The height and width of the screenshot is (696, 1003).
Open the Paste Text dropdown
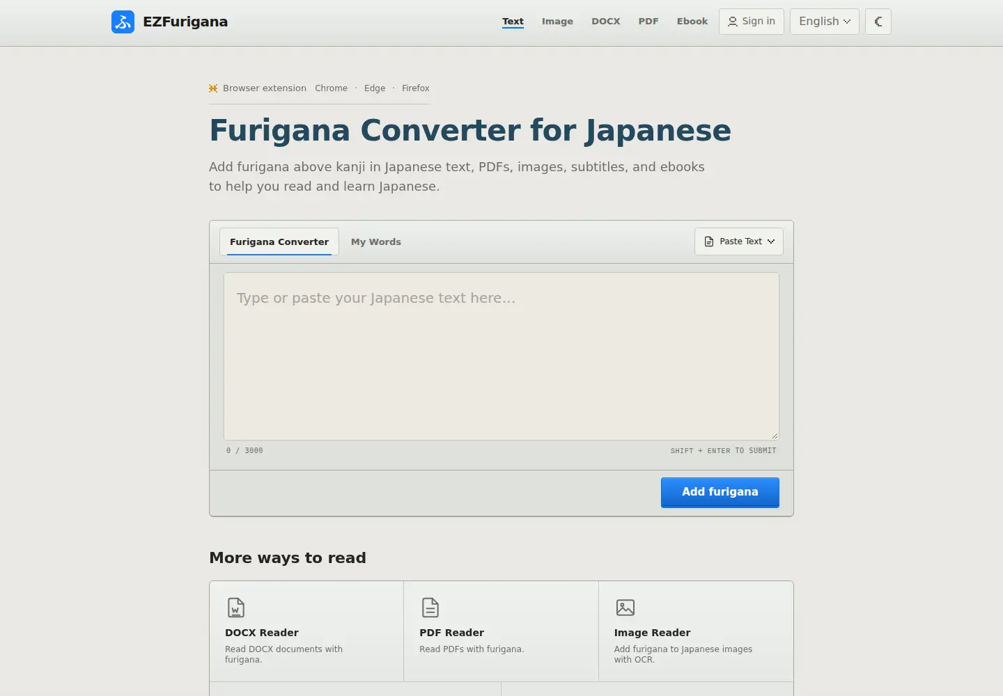[x=739, y=242]
